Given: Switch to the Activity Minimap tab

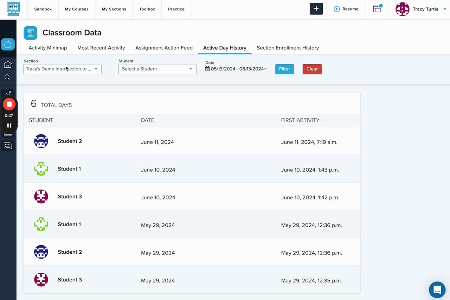Looking at the screenshot, I should click(47, 48).
